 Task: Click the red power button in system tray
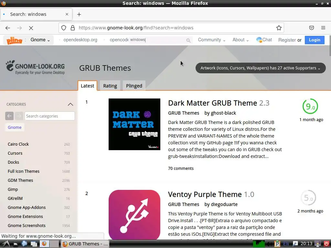[326, 244]
